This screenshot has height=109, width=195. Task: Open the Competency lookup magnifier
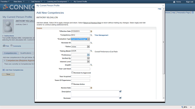(x=91, y=35)
